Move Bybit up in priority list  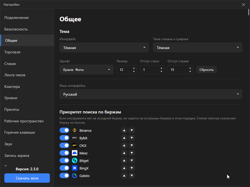click(x=124, y=138)
